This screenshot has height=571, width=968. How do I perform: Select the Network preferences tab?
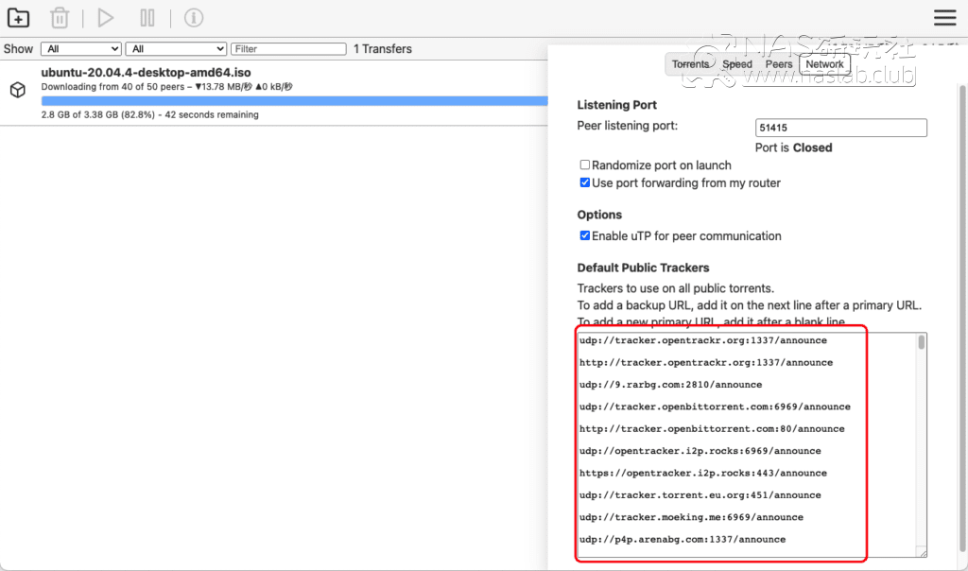click(x=824, y=64)
